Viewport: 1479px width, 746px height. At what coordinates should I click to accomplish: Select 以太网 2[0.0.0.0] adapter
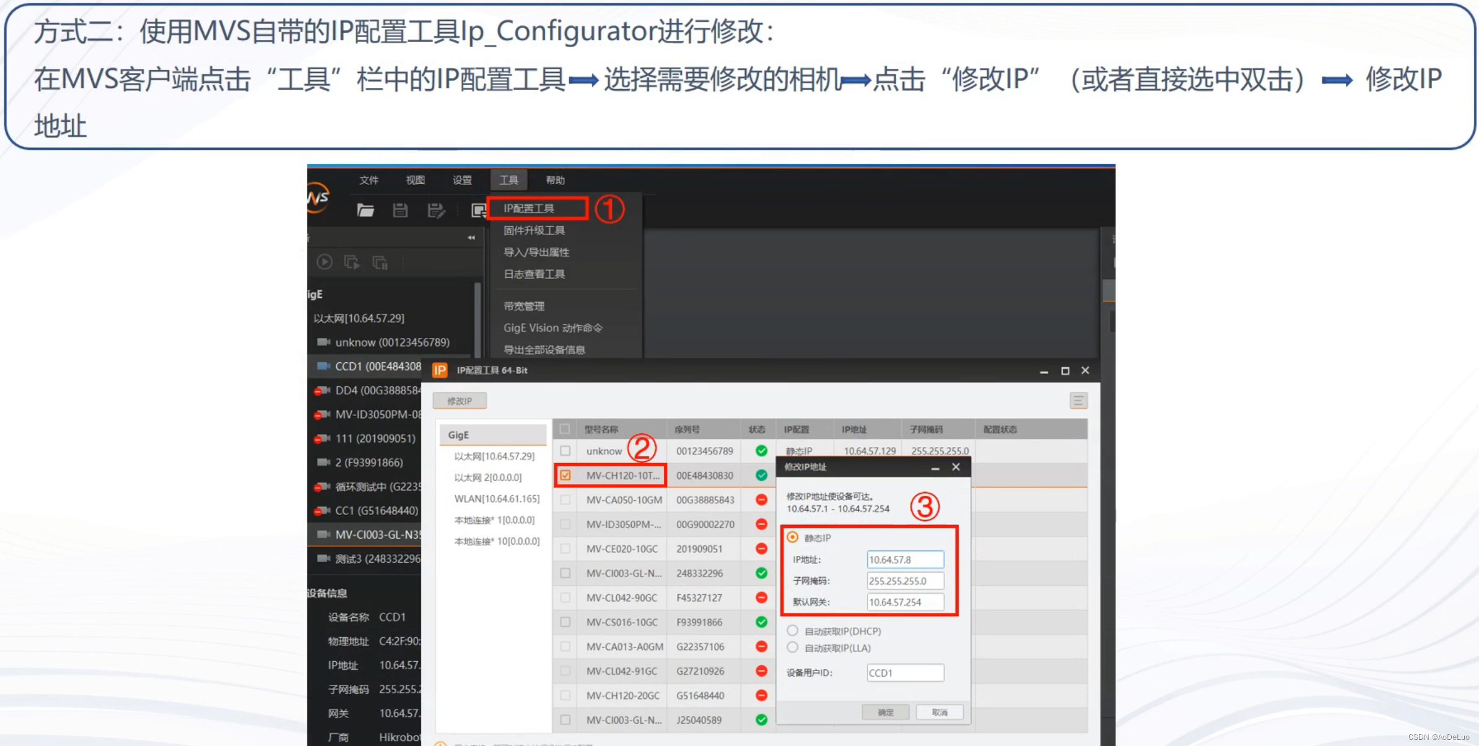pos(488,477)
